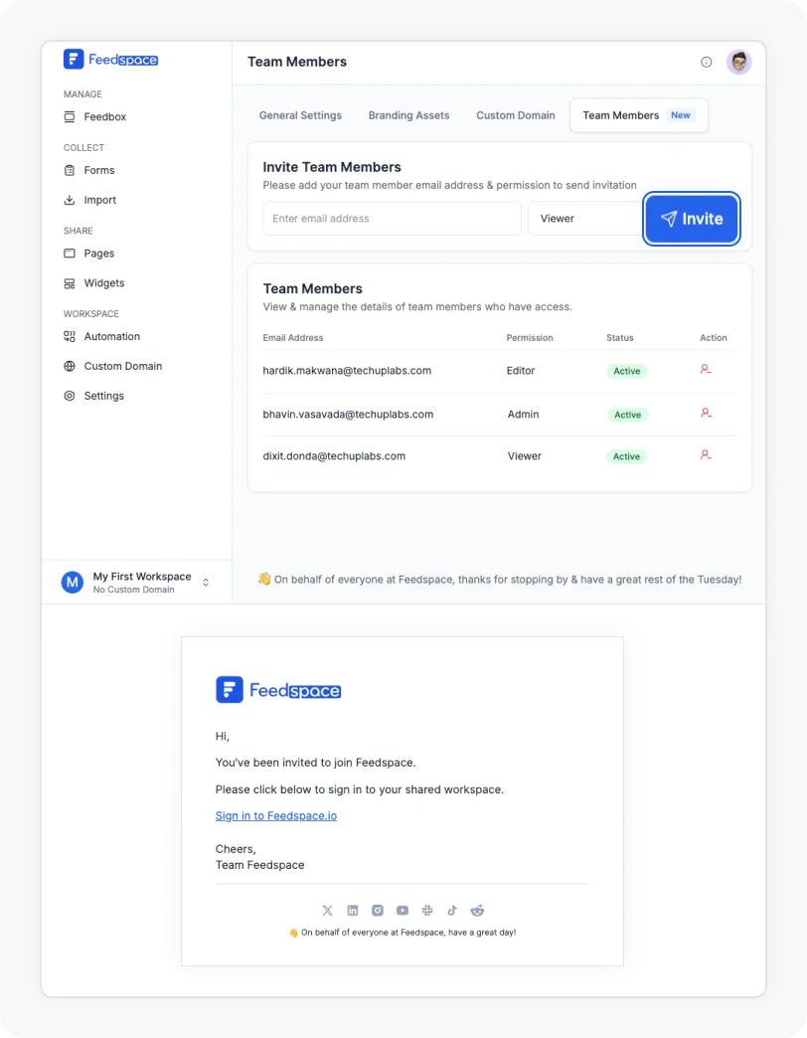Click the X (Twitter) icon in email footer
The height and width of the screenshot is (1038, 807).
click(x=328, y=910)
